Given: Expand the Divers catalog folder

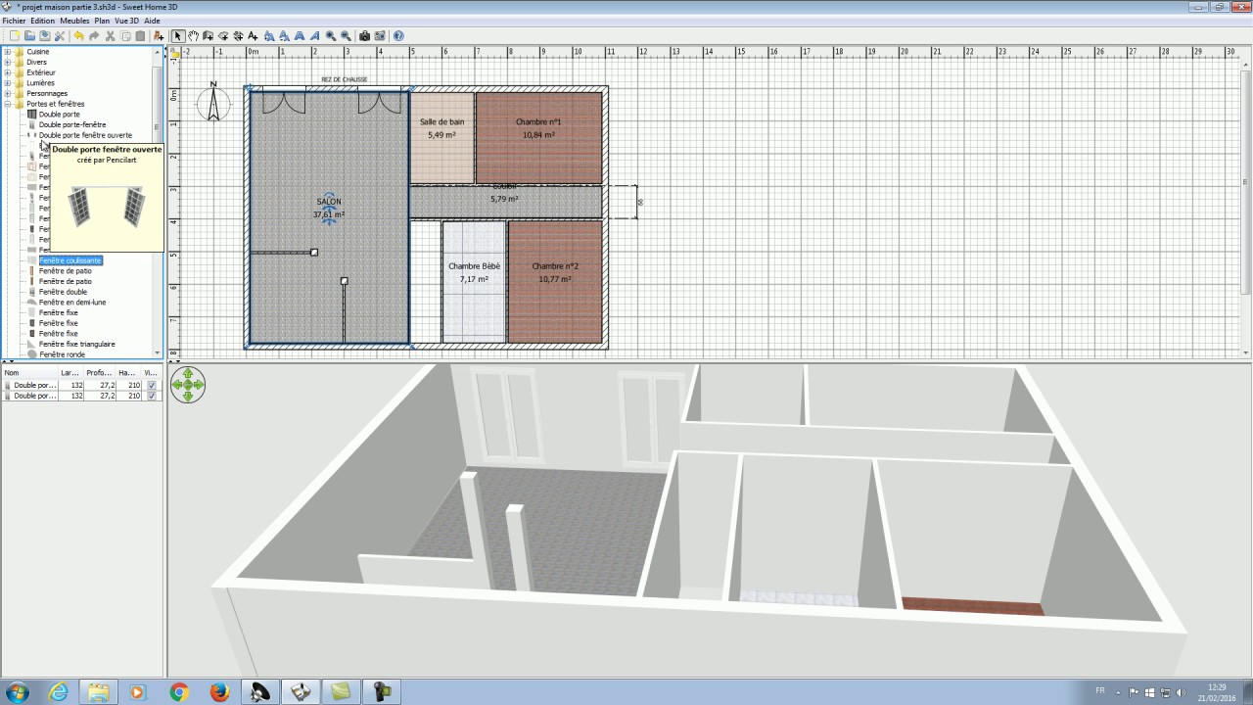Looking at the screenshot, I should [x=8, y=62].
